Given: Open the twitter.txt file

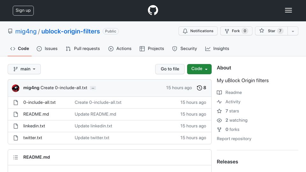Looking at the screenshot, I should click(x=33, y=138).
